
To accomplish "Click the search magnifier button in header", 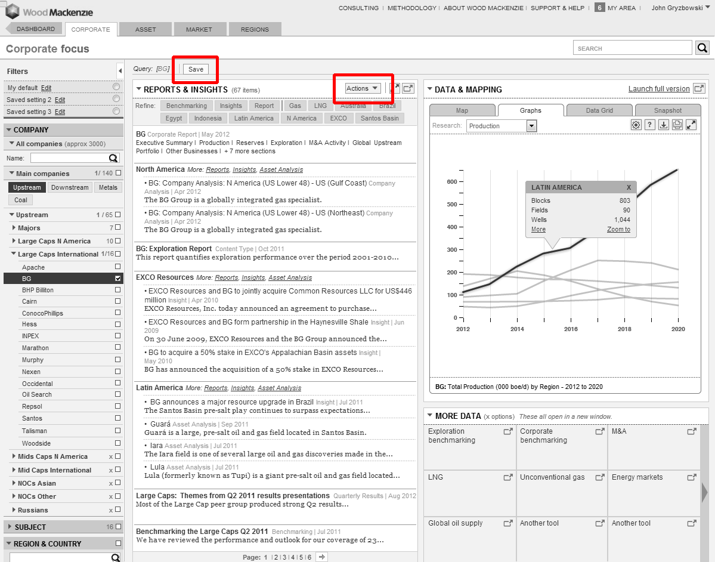I will [x=702, y=48].
